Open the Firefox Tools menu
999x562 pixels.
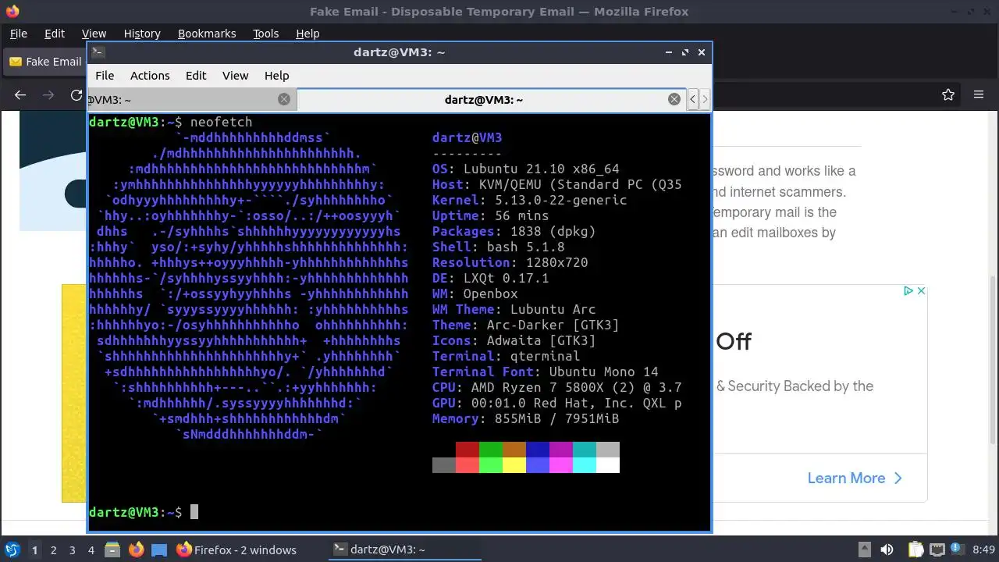tap(265, 34)
